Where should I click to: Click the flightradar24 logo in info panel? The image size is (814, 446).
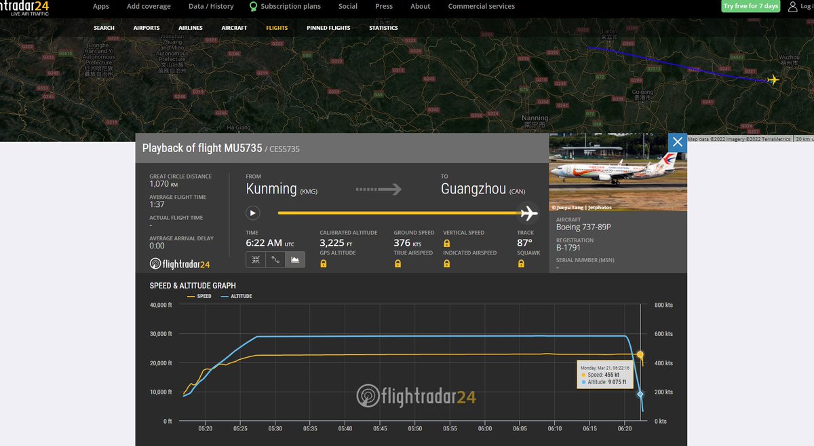point(180,264)
